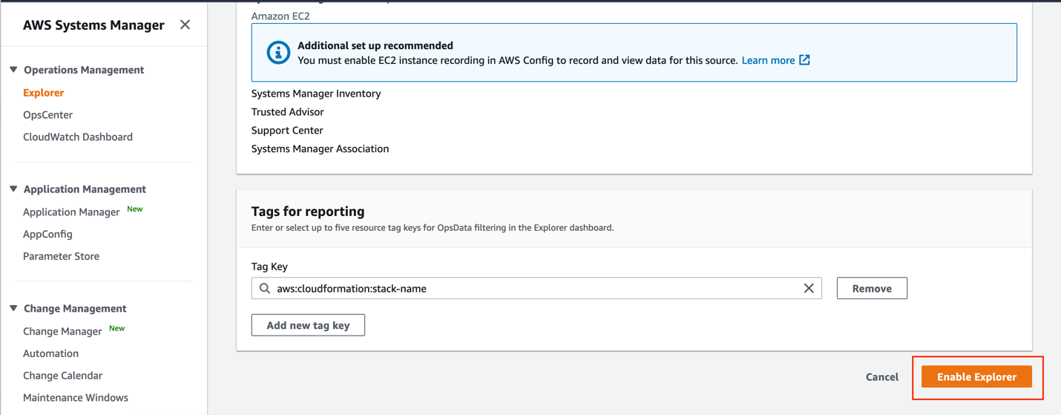Follow the Learn more link
Viewport: 1061px width, 415px height.
click(768, 60)
